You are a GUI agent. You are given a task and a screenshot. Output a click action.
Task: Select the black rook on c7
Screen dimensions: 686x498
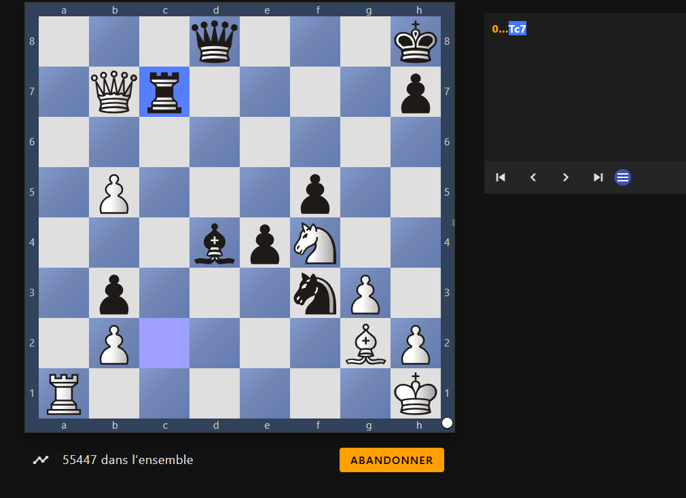[164, 92]
